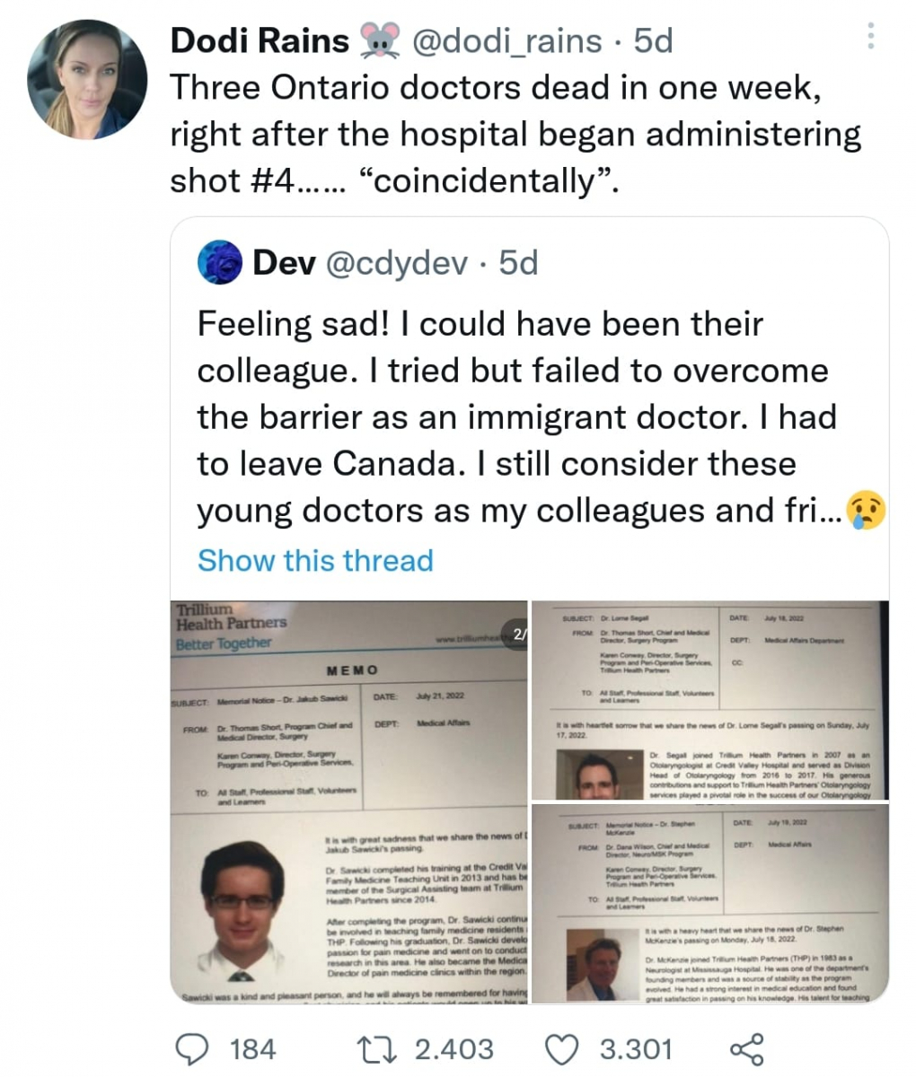Image resolution: width=916 pixels, height=1077 pixels.
Task: Open the reply icon with 184 comments
Action: click(189, 1049)
